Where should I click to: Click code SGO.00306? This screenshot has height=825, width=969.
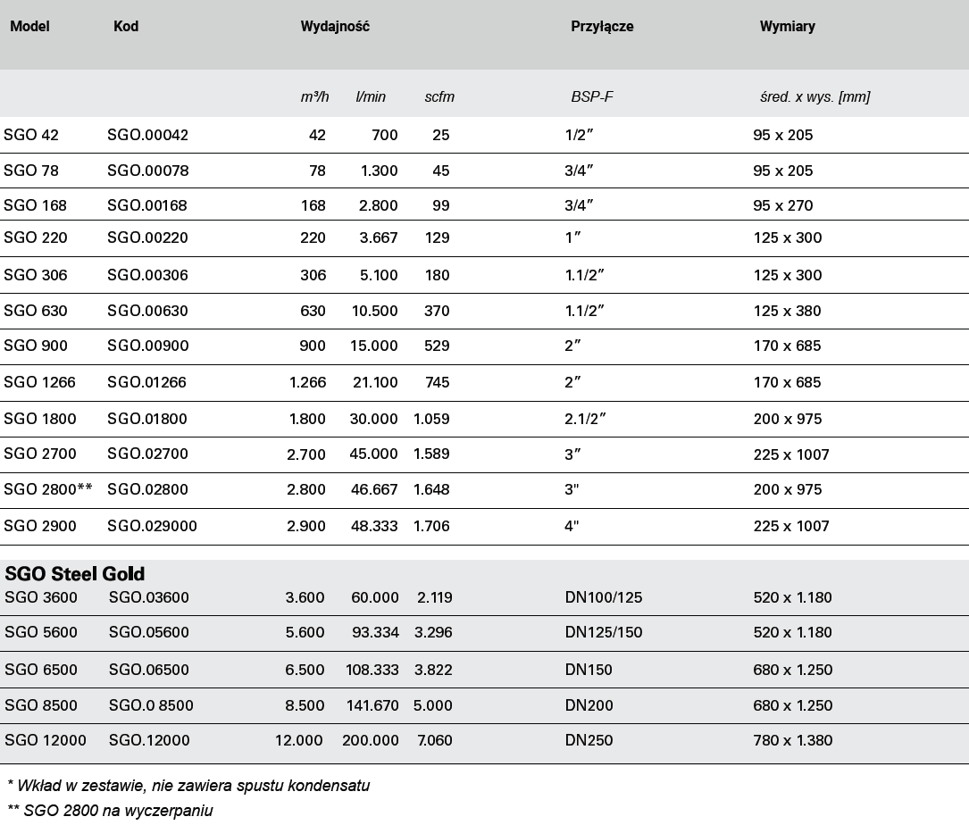(147, 276)
